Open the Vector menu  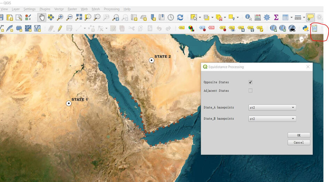click(x=59, y=9)
